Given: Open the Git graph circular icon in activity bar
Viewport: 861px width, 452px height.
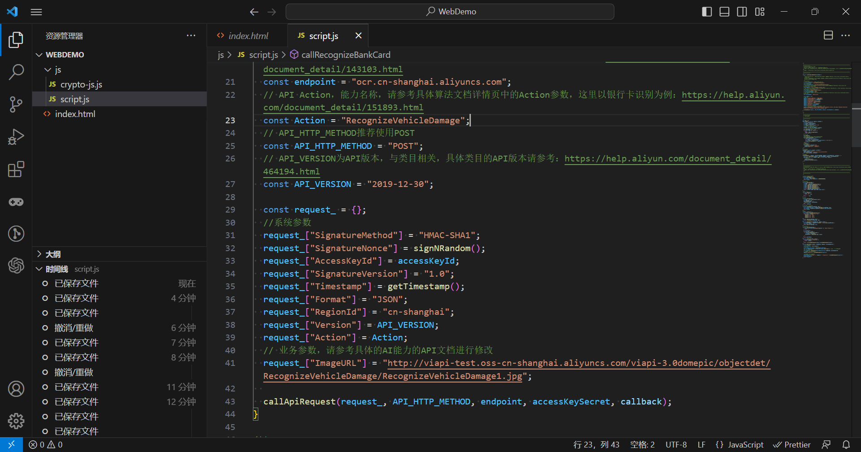Looking at the screenshot, I should (x=16, y=234).
